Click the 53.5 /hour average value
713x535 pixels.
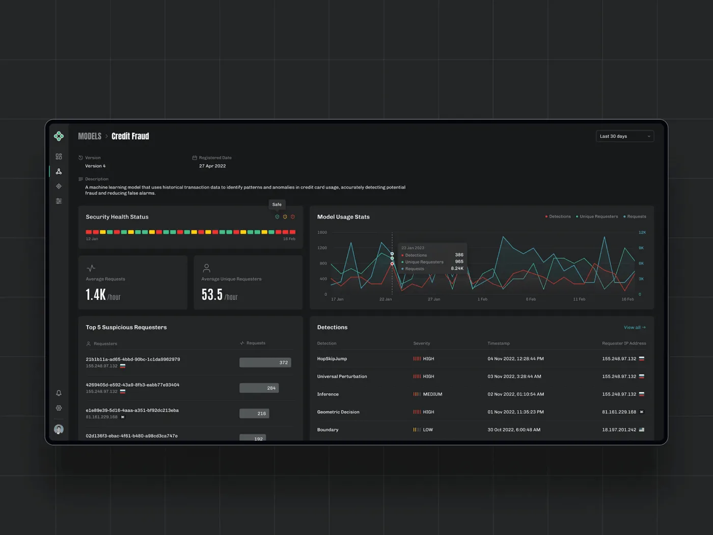tap(220, 295)
